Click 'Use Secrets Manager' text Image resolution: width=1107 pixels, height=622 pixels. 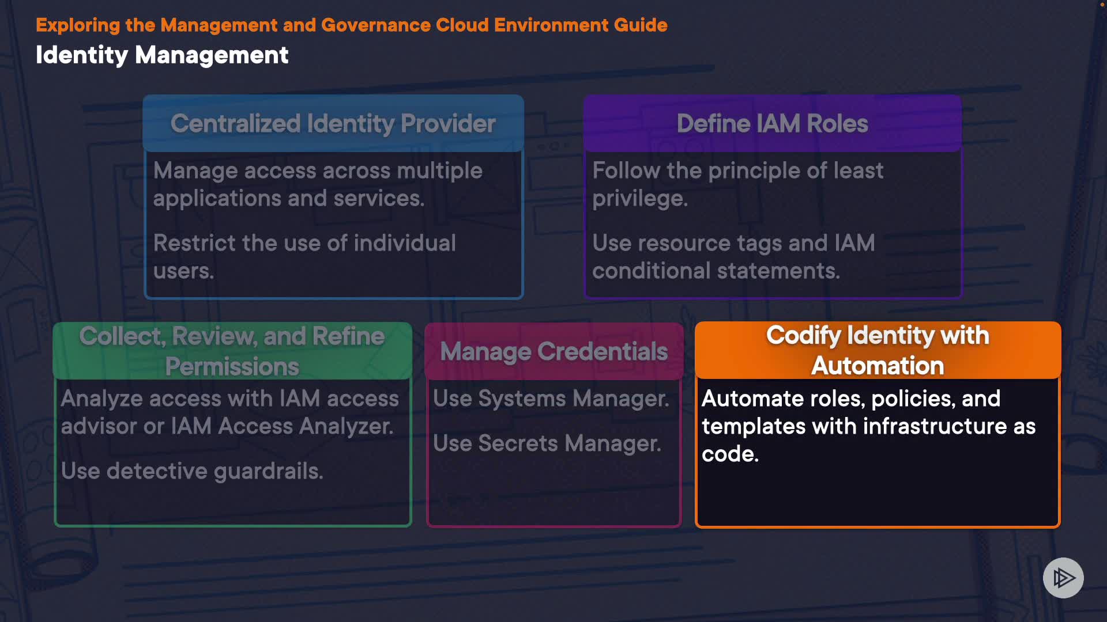547,443
